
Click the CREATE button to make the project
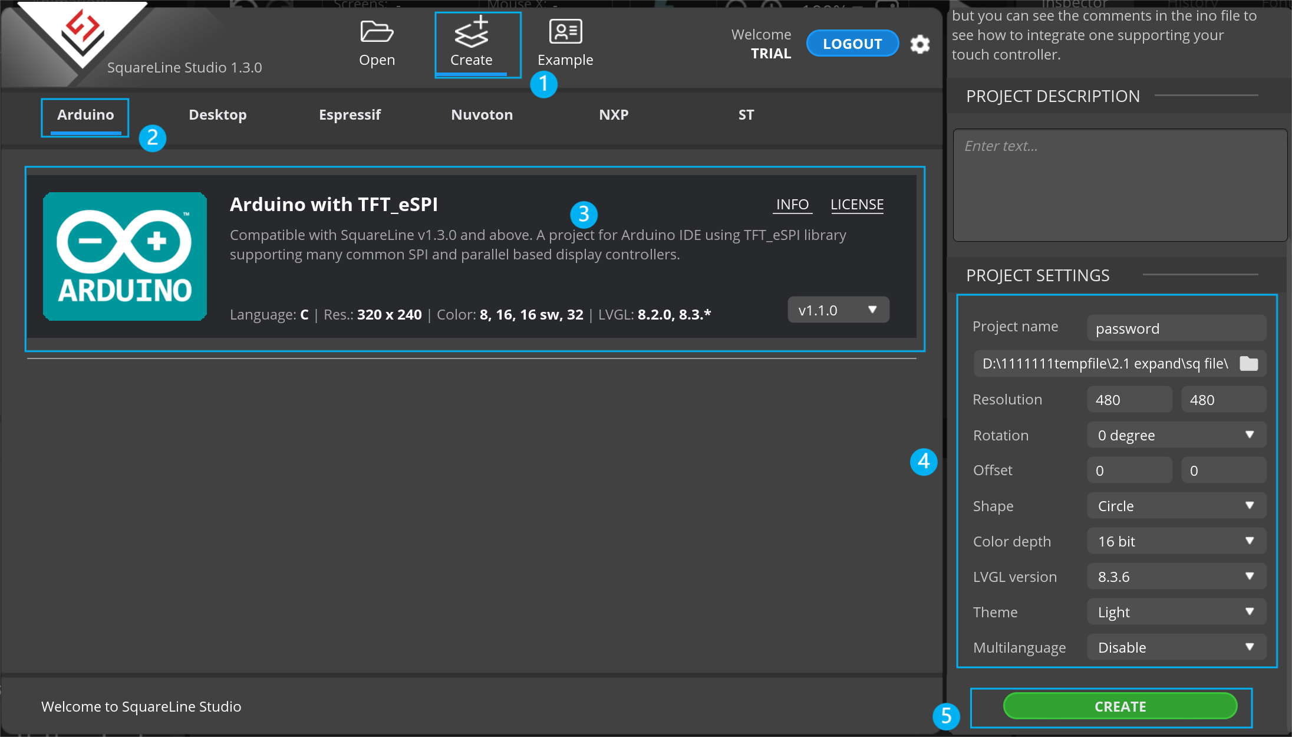[1119, 706]
